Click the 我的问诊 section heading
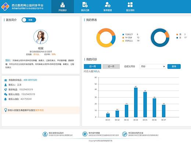Screen dimensions: 191x143 tap(91, 59)
